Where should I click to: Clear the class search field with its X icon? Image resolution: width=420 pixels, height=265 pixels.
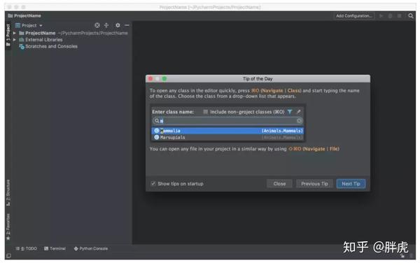[299, 121]
